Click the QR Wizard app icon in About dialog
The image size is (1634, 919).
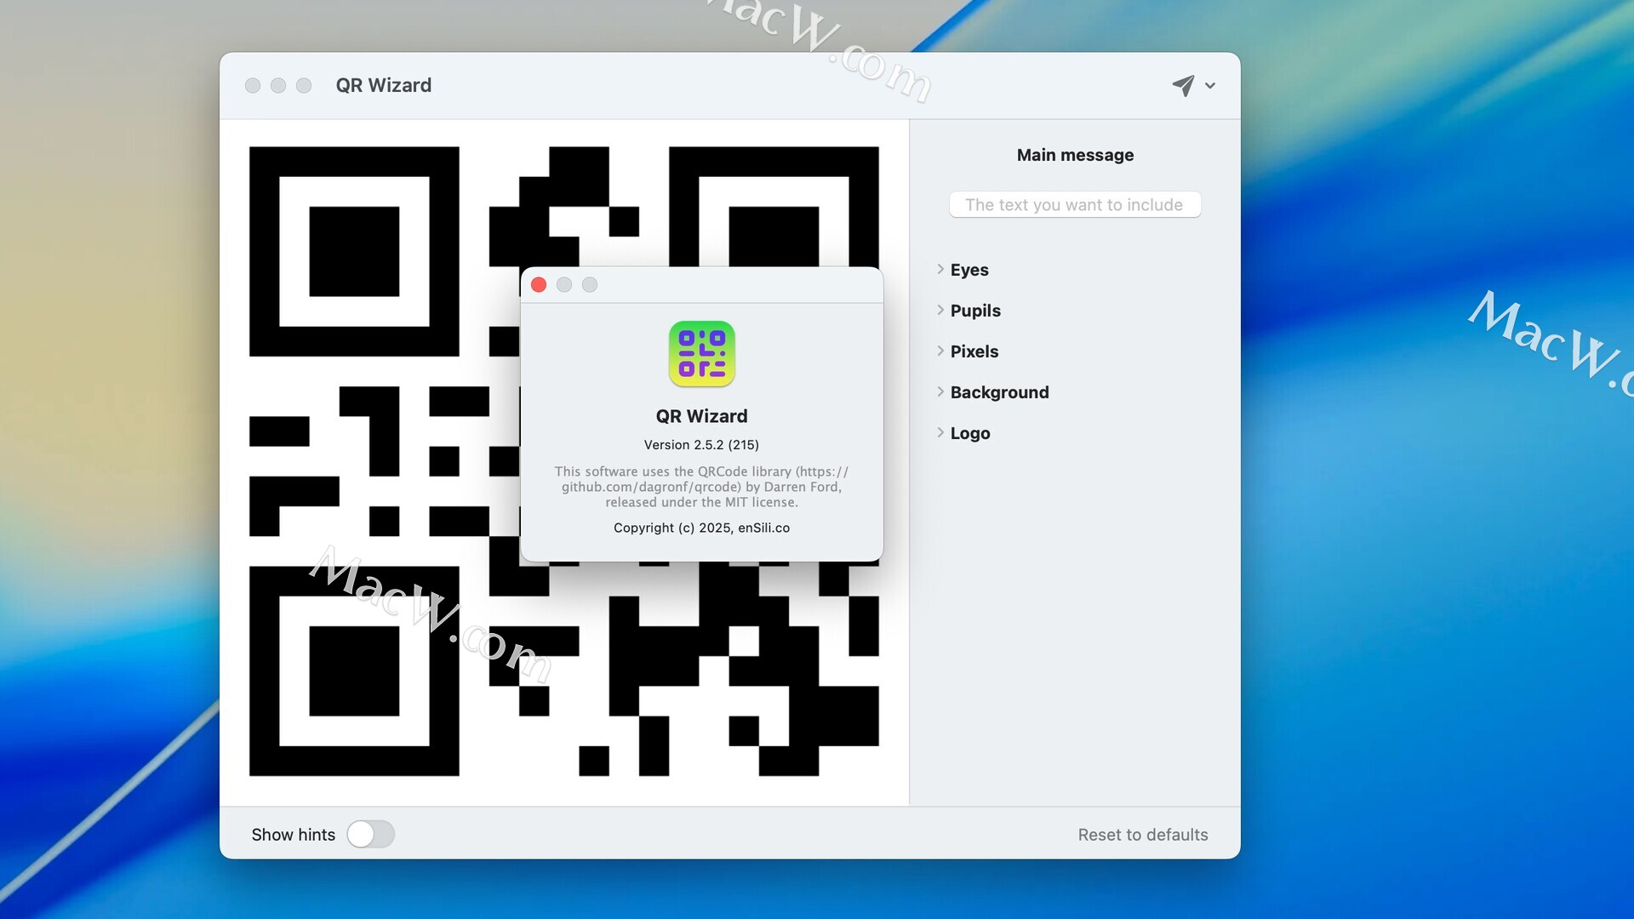(701, 354)
